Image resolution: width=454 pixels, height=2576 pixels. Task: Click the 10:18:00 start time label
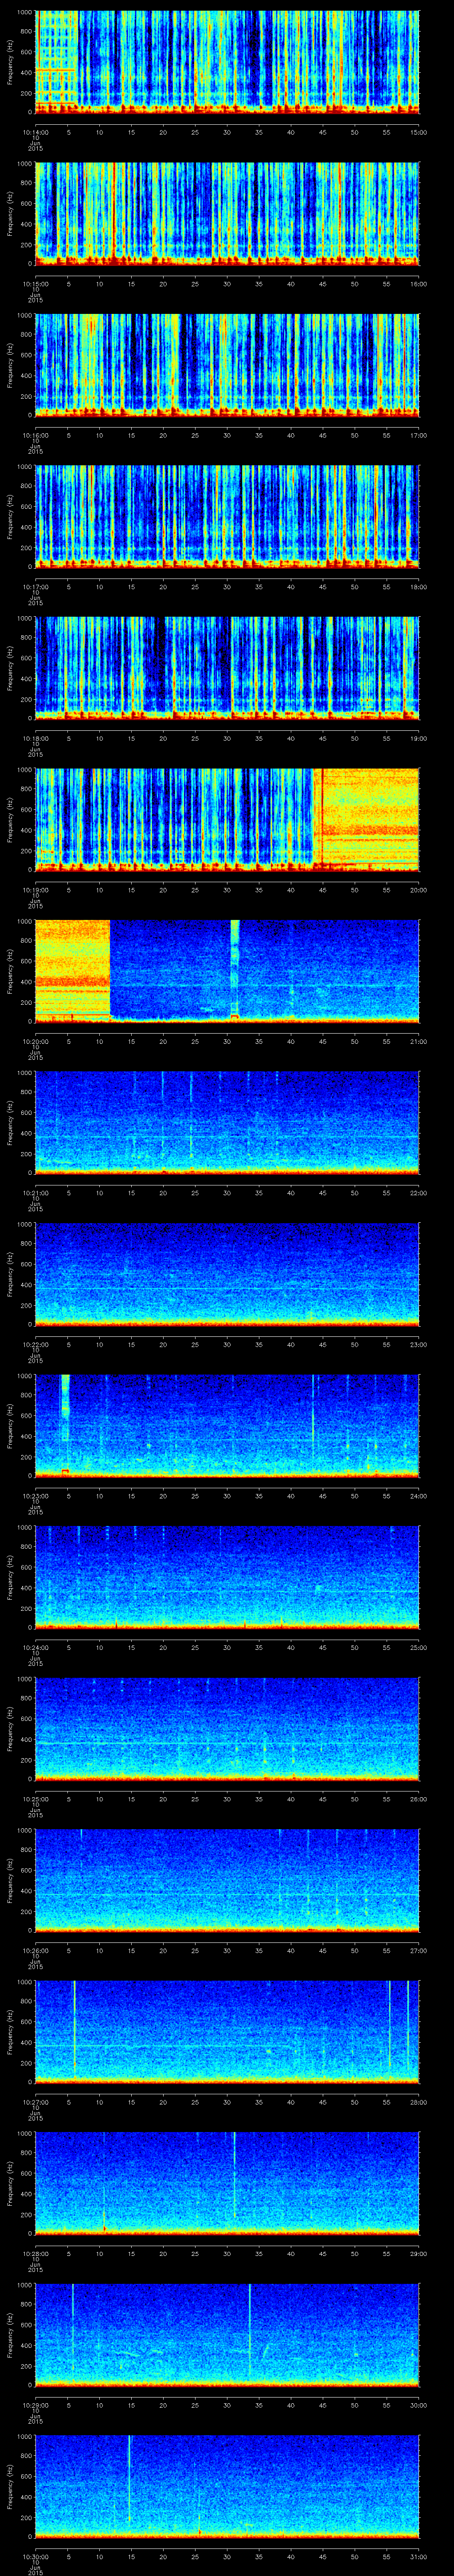tap(36, 738)
